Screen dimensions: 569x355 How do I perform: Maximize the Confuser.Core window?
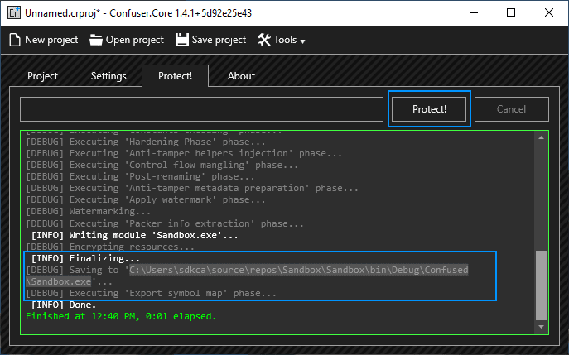(x=511, y=12)
